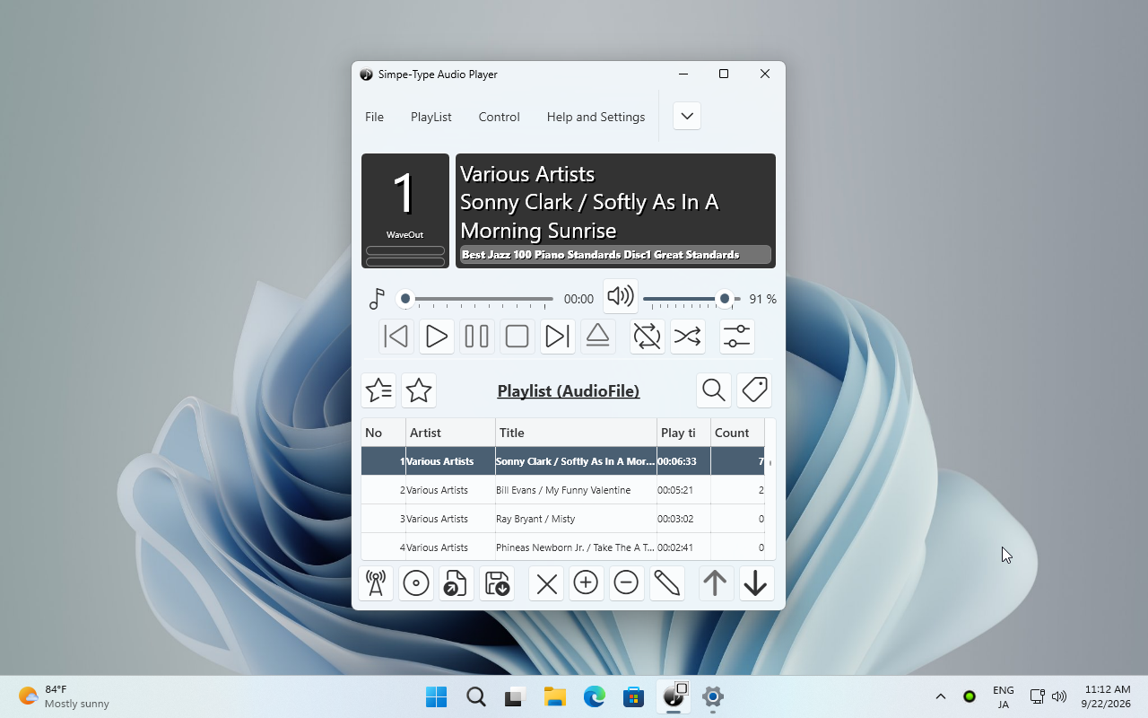This screenshot has height=718, width=1148.
Task: Open the radio antenna icon
Action: point(376,583)
